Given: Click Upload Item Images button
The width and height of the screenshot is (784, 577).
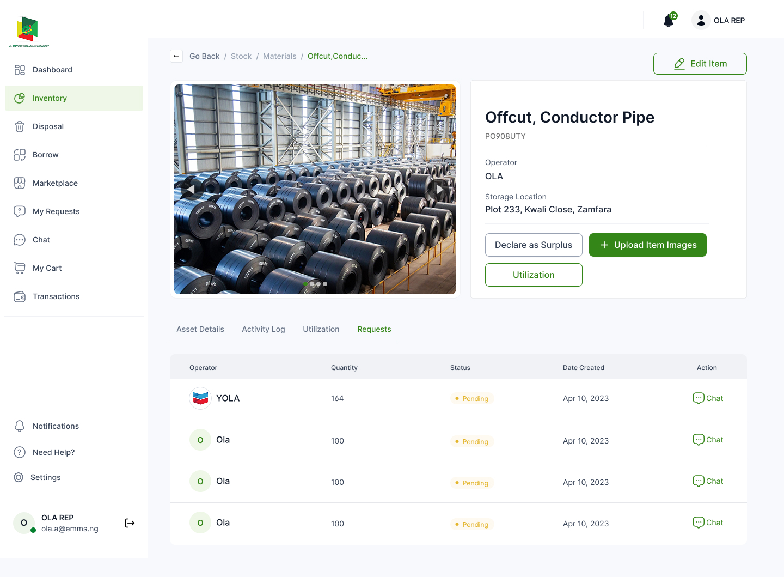Looking at the screenshot, I should coord(647,245).
